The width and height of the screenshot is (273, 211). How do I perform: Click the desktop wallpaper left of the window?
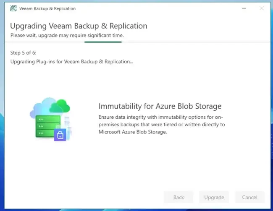tap(2, 122)
